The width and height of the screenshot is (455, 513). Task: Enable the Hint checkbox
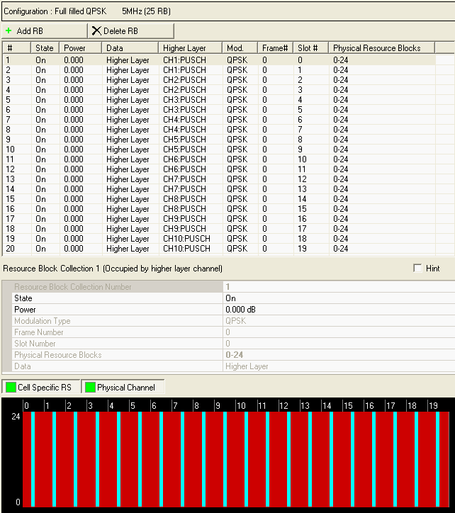click(417, 269)
